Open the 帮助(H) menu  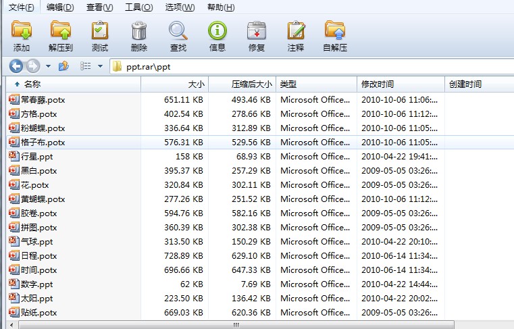point(221,7)
